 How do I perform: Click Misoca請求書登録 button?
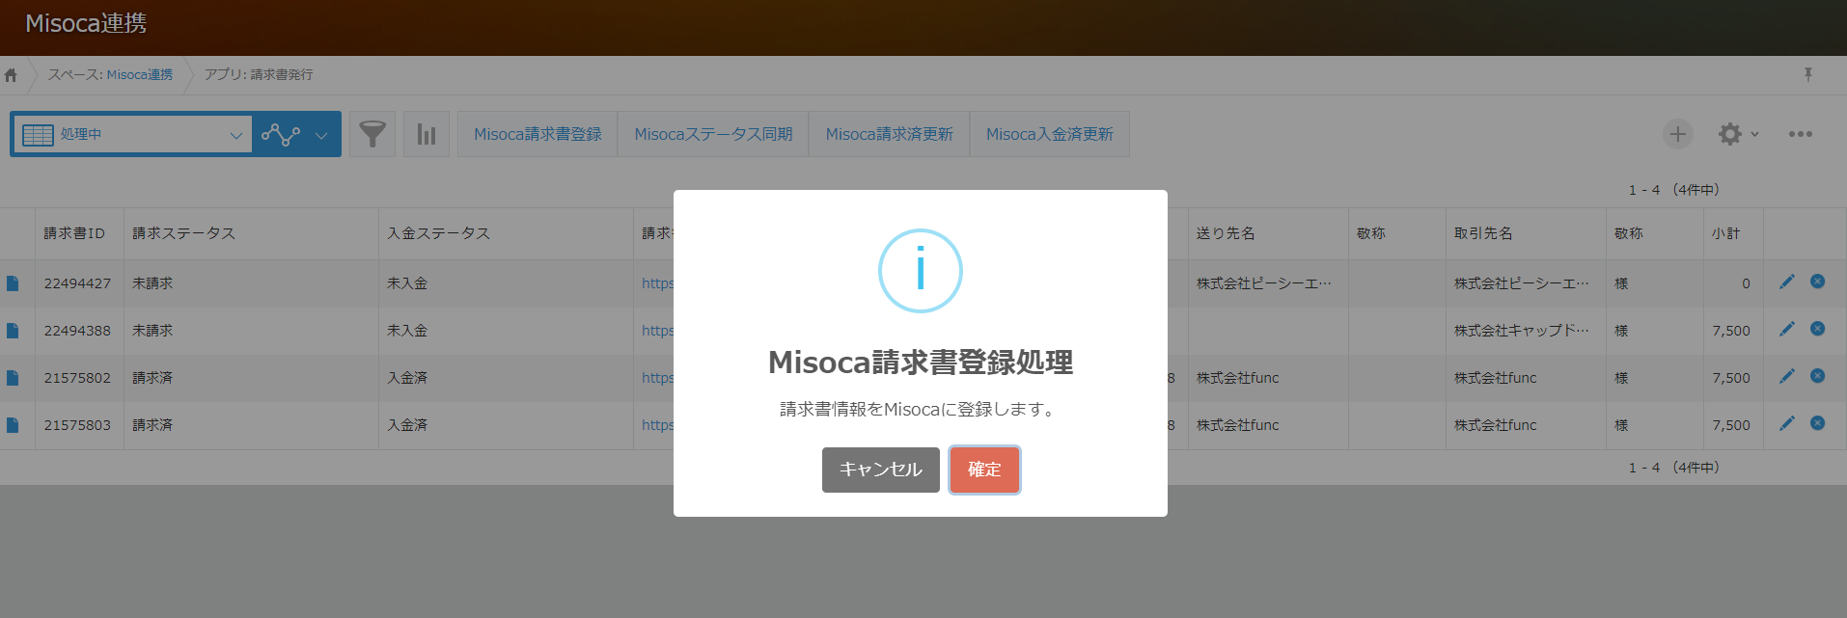pos(538,134)
